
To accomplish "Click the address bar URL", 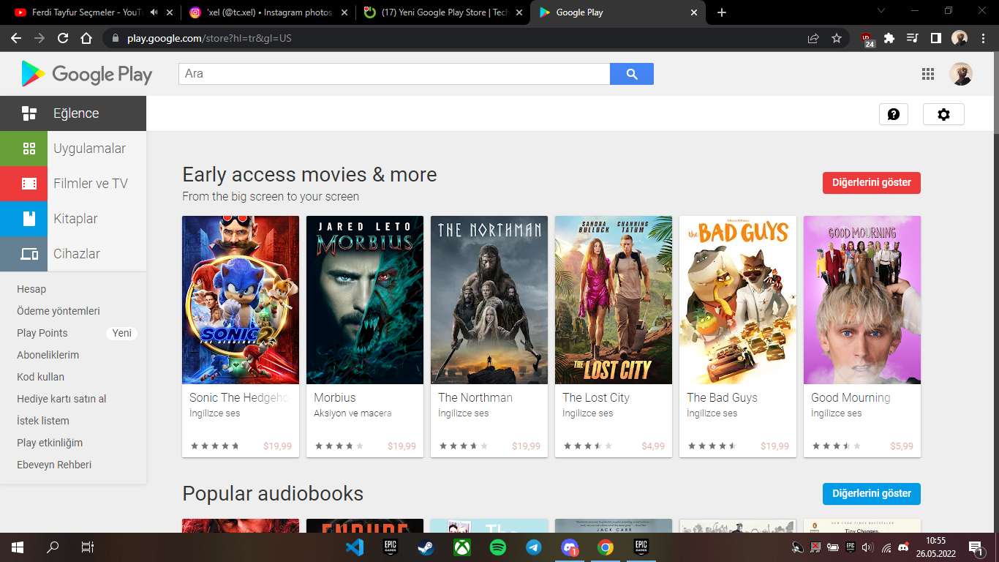I will [x=209, y=38].
